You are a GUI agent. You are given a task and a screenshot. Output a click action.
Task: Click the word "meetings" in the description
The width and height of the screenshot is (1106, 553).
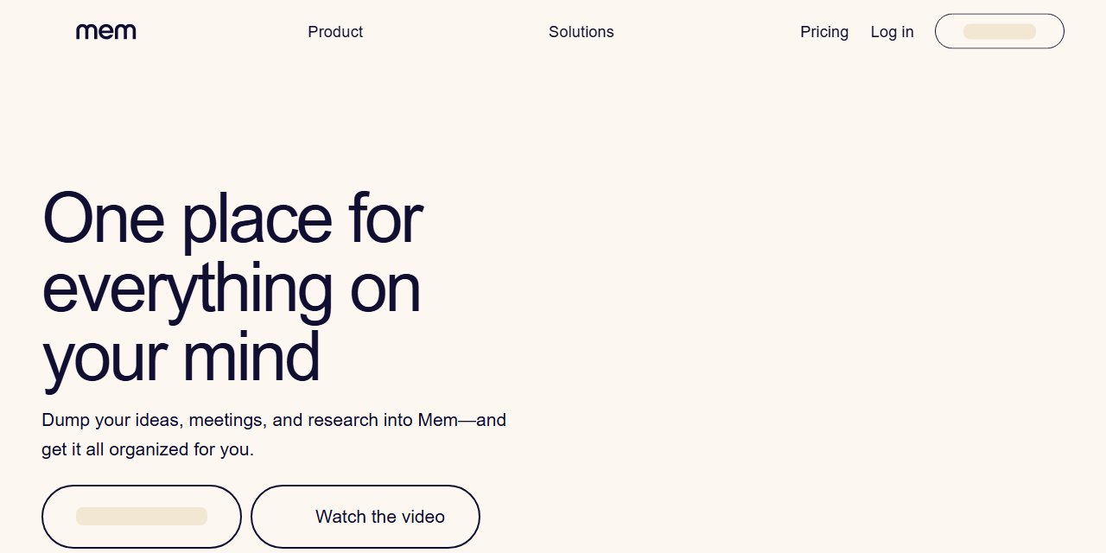(227, 421)
